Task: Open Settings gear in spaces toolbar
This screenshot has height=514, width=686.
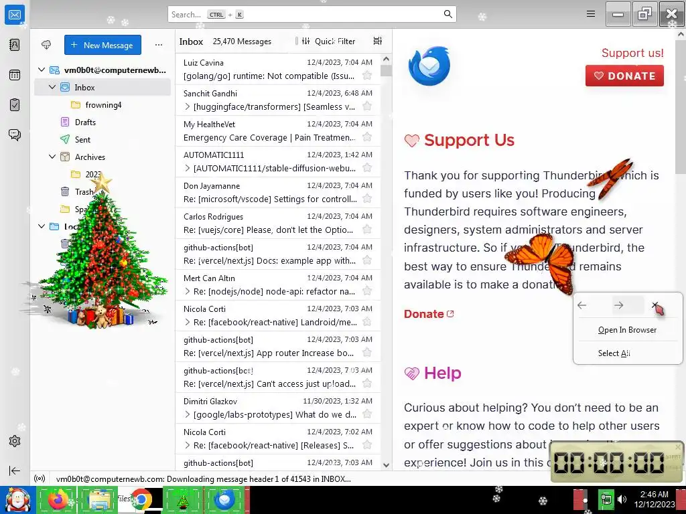Action: 15,441
